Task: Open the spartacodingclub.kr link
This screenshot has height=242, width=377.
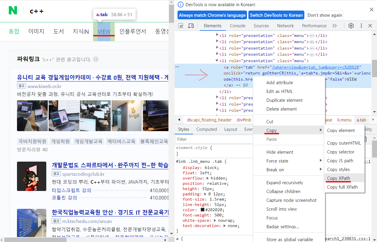Action: 83,174
